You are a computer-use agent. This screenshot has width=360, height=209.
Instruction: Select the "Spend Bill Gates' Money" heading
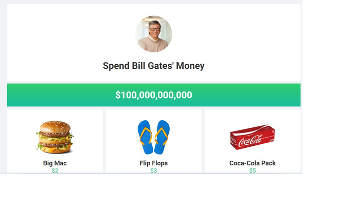pos(153,66)
